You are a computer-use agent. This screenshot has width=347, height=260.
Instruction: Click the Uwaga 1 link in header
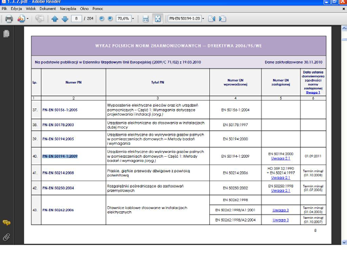point(313,93)
